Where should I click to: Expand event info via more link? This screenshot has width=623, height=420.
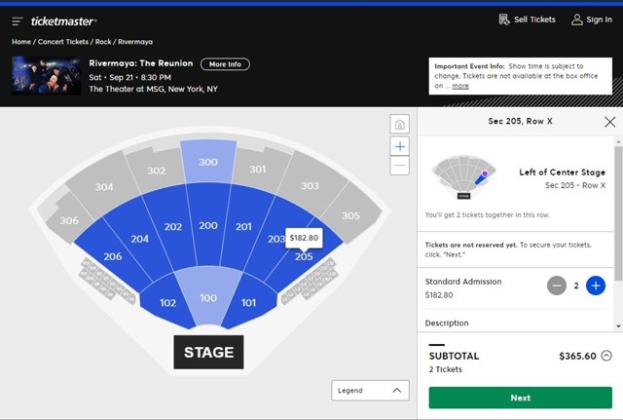coord(460,86)
